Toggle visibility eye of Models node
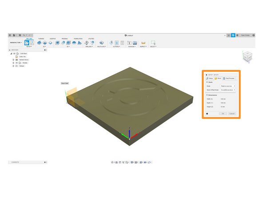 [16, 63]
